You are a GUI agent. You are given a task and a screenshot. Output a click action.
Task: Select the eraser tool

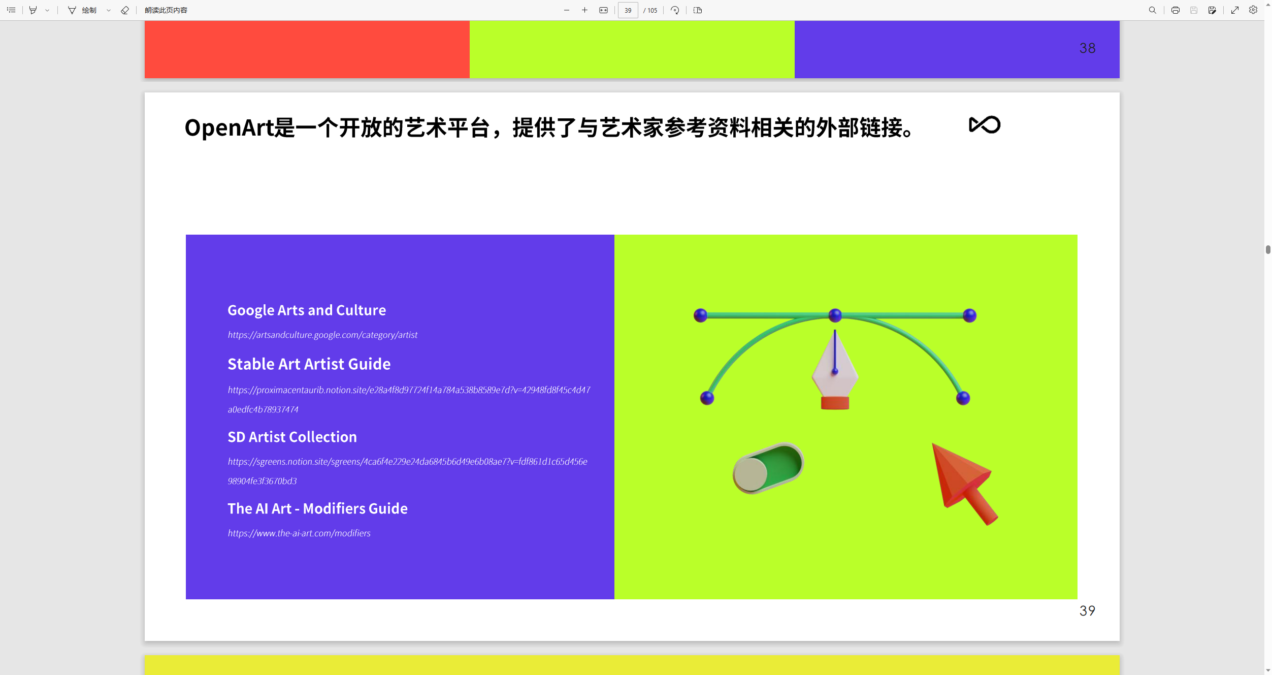[125, 10]
